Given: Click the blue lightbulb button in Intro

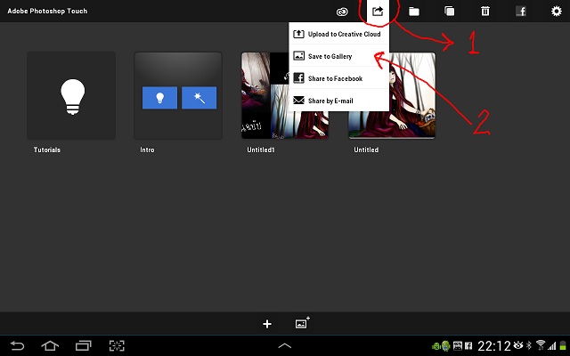Looking at the screenshot, I should [159, 98].
